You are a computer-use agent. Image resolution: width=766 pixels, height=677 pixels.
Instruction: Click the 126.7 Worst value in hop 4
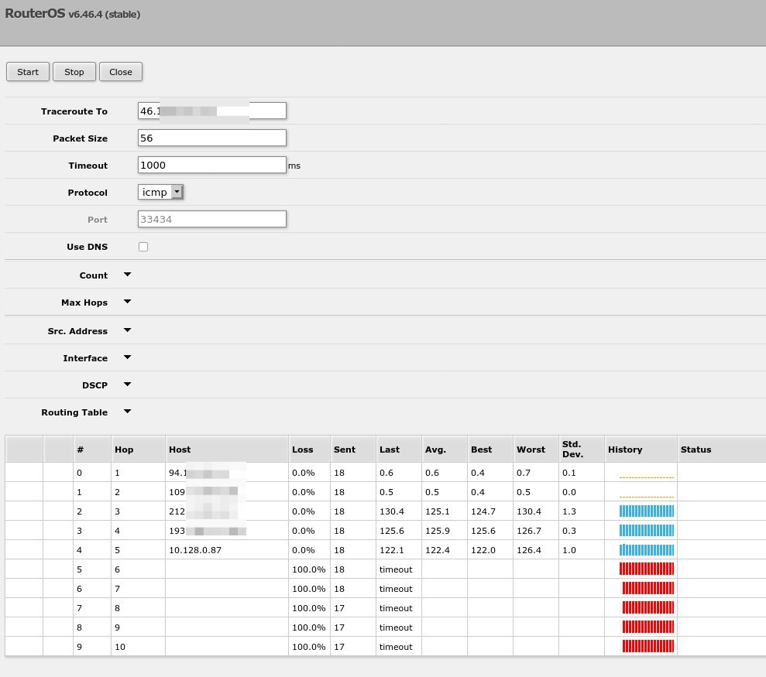pyautogui.click(x=529, y=531)
